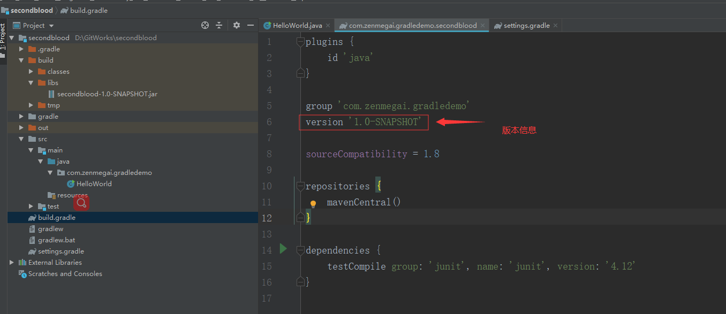Expand the tmp folder arrow

pos(31,105)
